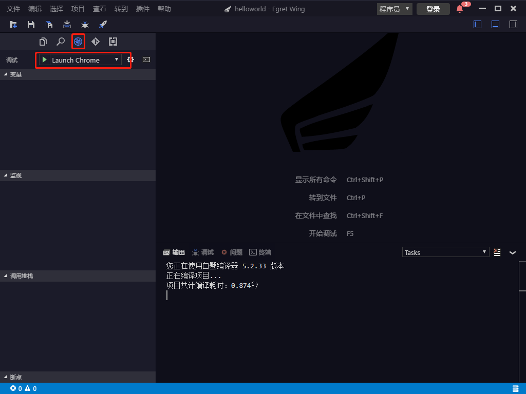Open the extensions bracket icon view

[112, 42]
